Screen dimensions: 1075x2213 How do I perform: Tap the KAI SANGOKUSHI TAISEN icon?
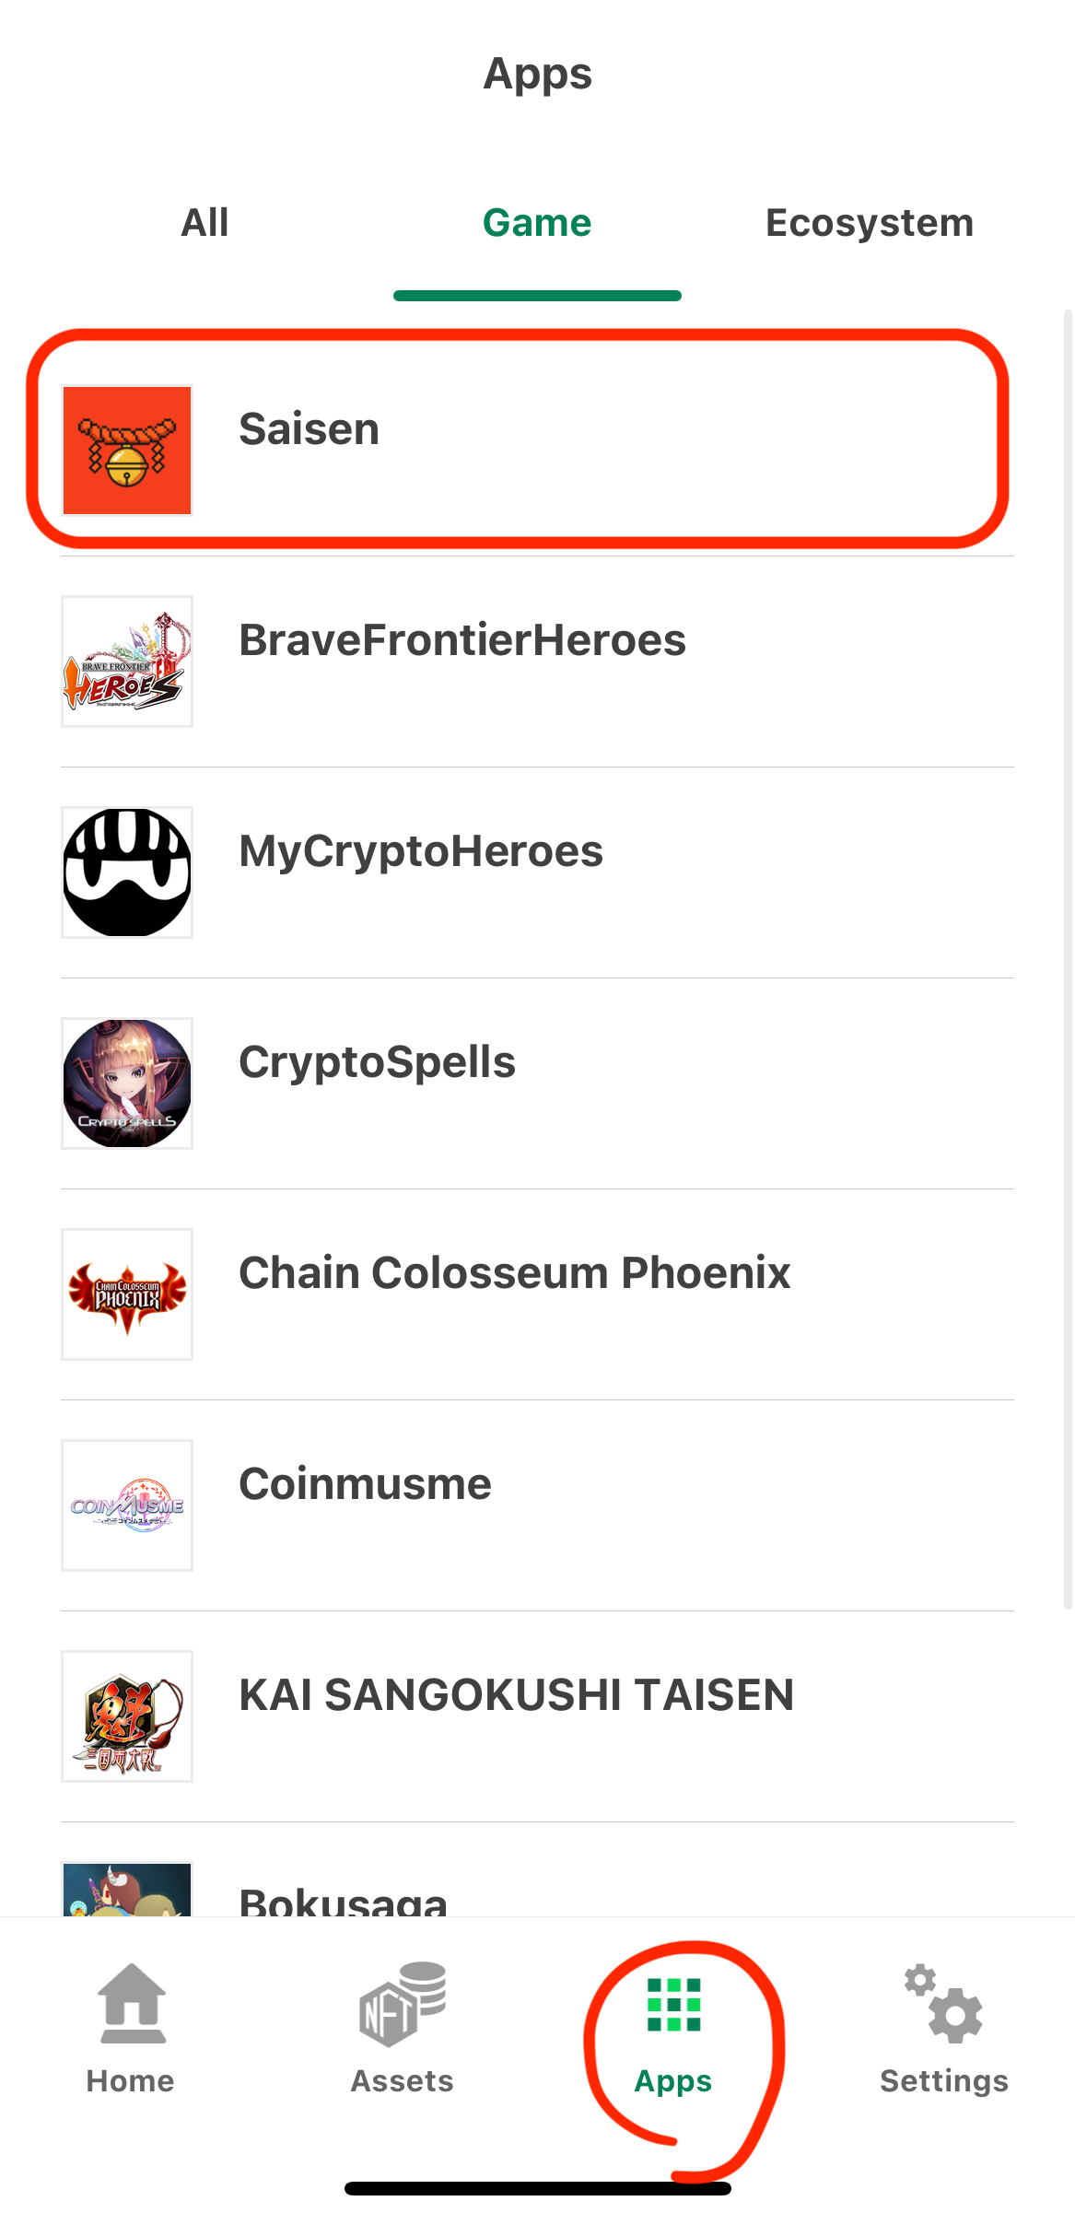pyautogui.click(x=127, y=1716)
